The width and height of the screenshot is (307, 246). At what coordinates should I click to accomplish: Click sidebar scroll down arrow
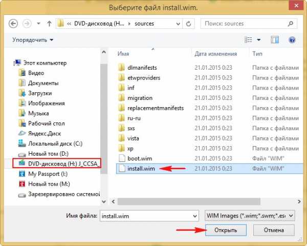point(104,201)
